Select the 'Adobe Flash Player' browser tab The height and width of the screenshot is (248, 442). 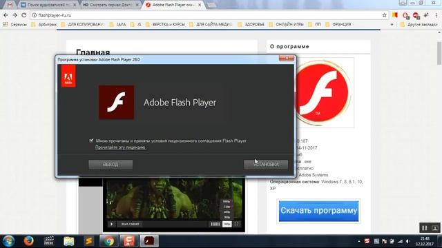173,5
